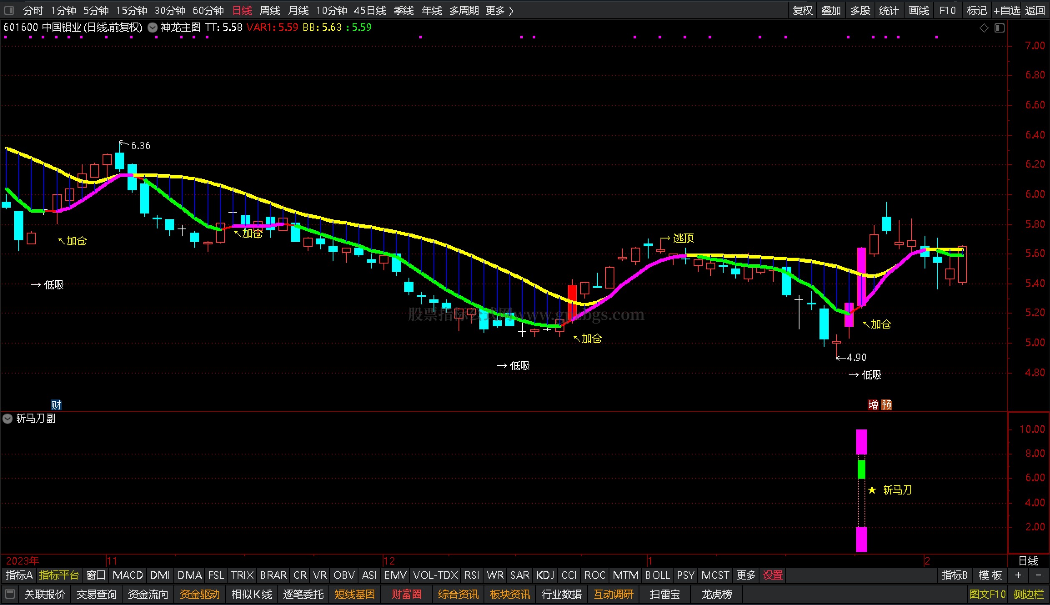
Task: Switch to 指标B indicator group
Action: [x=955, y=575]
